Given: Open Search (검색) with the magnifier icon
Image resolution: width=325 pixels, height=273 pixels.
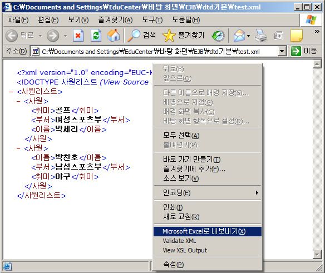Looking at the screenshot, I should [x=134, y=36].
